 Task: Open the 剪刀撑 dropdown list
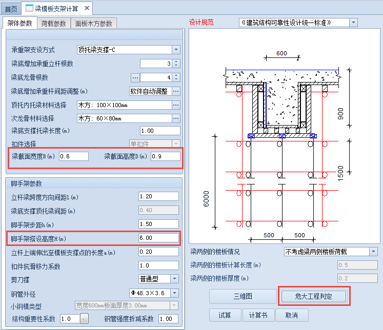pos(175,279)
